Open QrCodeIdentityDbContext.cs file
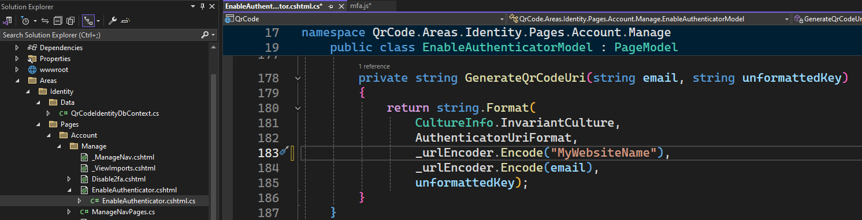Image resolution: width=862 pixels, height=220 pixels. coord(114,113)
